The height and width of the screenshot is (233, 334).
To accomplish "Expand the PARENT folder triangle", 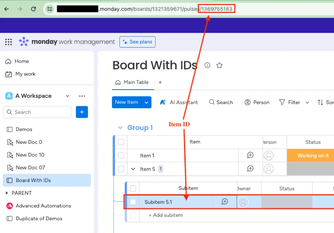I will [x=7, y=193].
